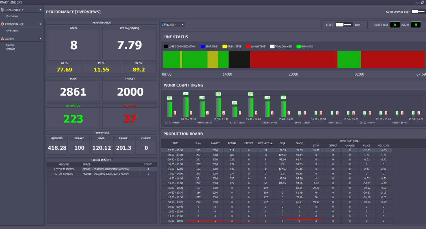Click the 08:30 - 09:30 bar labeled 285
This screenshot has height=229, width=426.
pyautogui.click(x=186, y=107)
